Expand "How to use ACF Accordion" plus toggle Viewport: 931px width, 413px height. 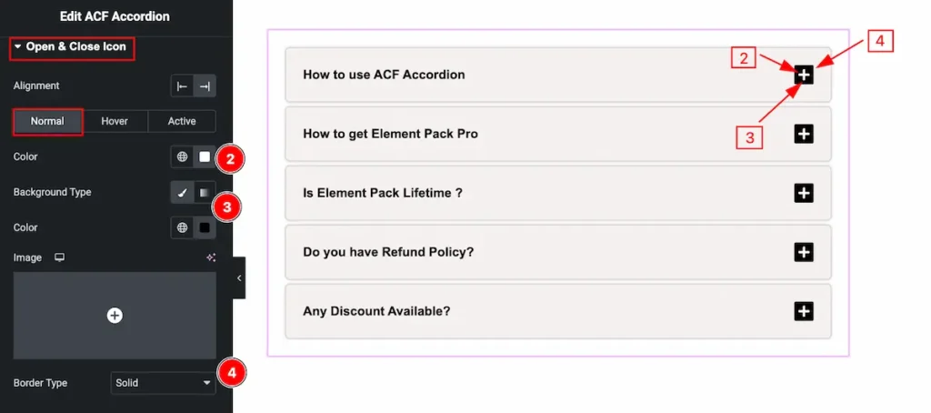coord(804,75)
